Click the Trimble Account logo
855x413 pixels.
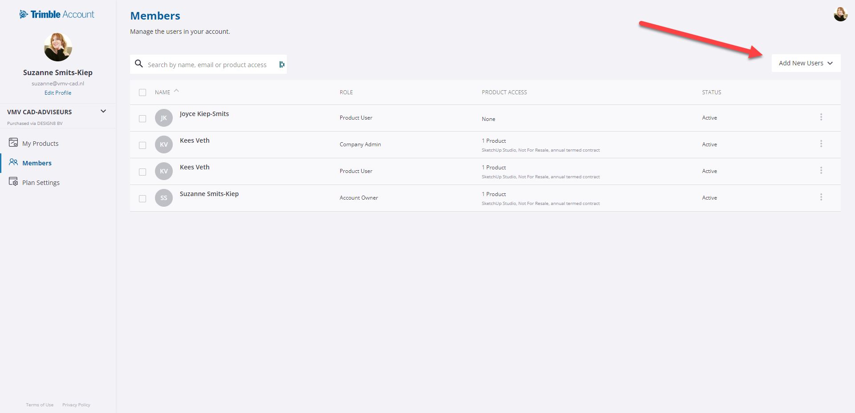57,14
